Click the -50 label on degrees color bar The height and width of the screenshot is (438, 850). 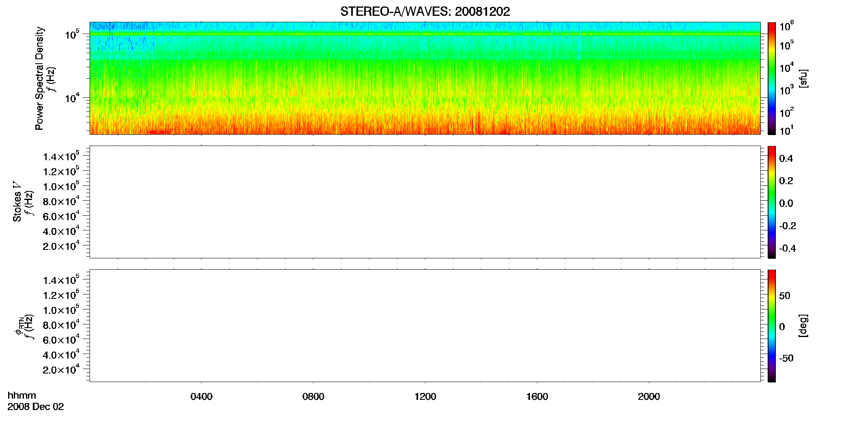[x=786, y=358]
